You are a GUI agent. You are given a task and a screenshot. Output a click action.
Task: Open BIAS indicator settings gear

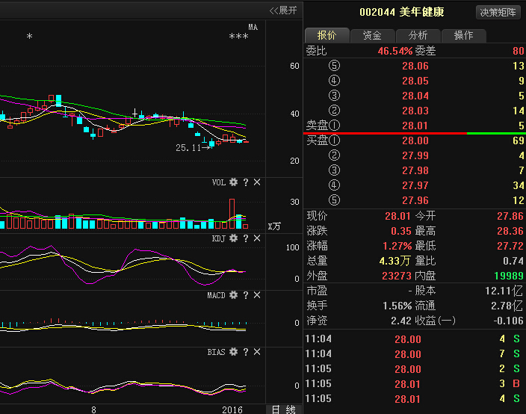click(x=233, y=352)
